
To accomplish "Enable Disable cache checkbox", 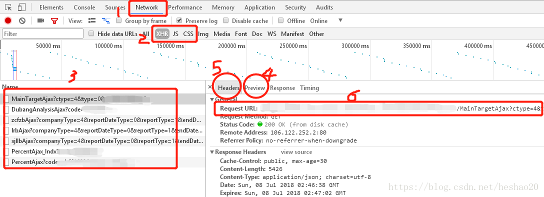I will (x=225, y=20).
